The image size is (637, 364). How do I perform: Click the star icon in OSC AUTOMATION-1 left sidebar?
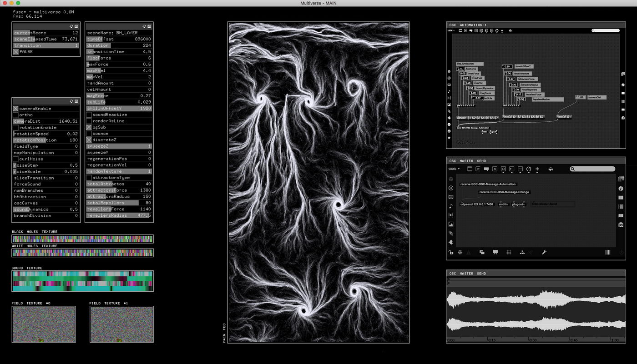pos(449,138)
